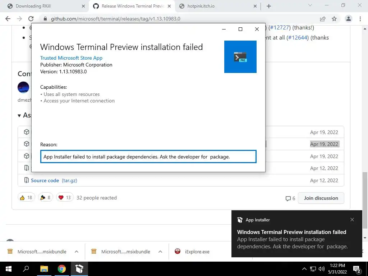Click the first asset package icon
This screenshot has height=276, width=368.
pos(27,132)
